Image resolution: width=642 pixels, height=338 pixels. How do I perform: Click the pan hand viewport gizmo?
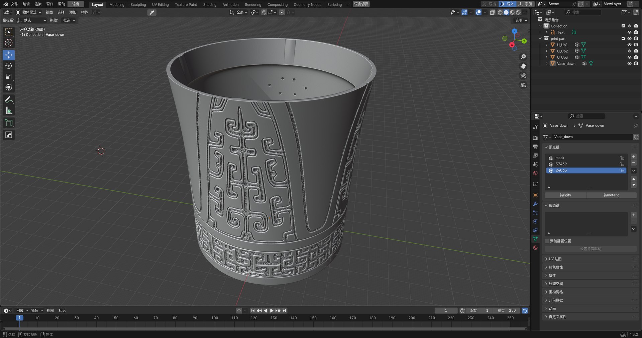[x=523, y=66]
